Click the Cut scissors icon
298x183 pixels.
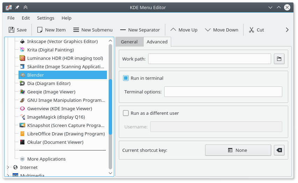click(x=251, y=30)
